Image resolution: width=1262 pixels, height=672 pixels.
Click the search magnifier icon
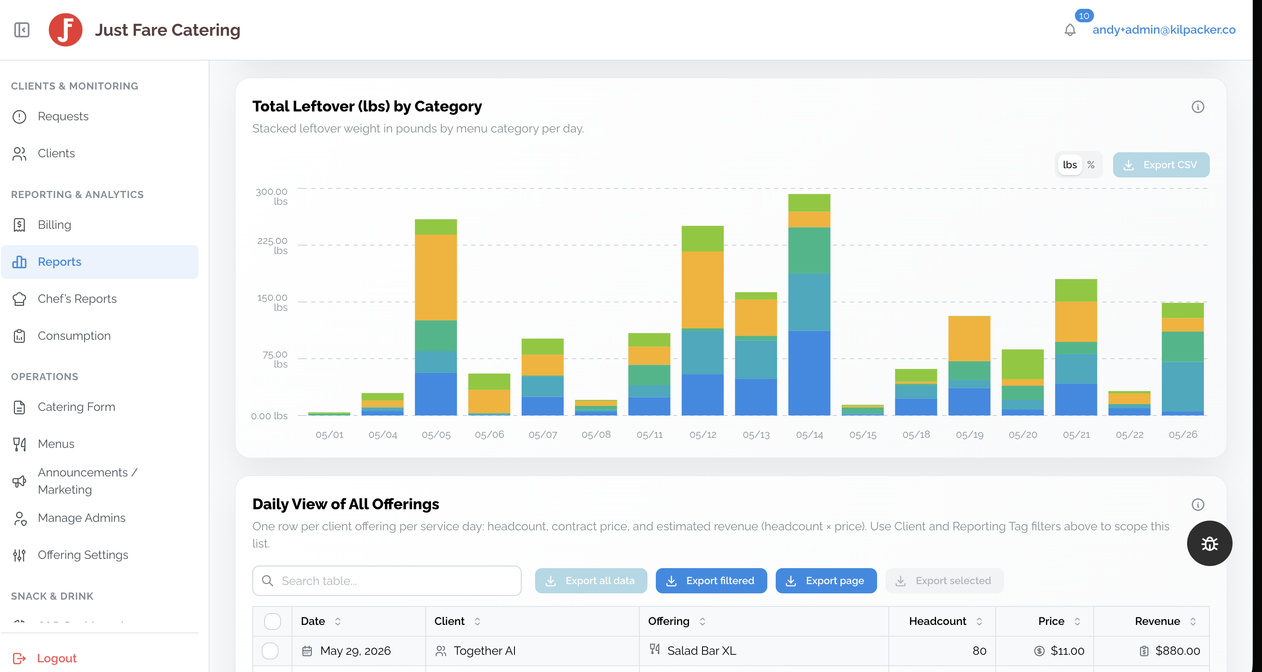[x=268, y=581]
